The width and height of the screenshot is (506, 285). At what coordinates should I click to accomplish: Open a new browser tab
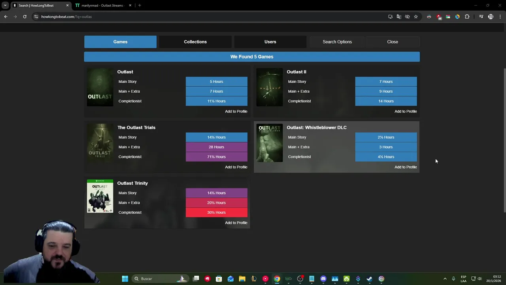point(140,6)
